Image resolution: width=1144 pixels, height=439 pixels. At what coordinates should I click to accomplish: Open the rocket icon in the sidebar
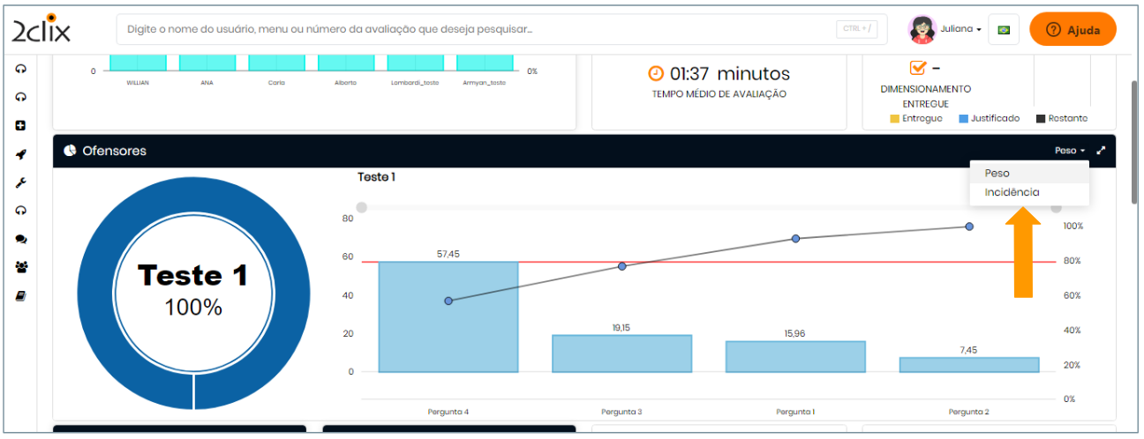tap(20, 154)
